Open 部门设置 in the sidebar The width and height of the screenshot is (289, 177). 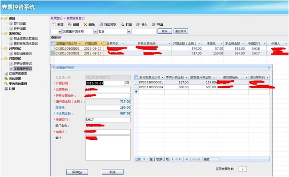(x=20, y=24)
